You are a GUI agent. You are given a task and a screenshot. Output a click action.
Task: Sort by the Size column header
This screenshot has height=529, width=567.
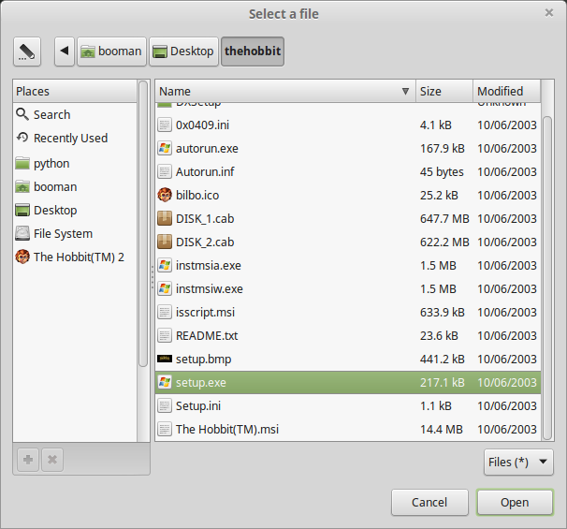pyautogui.click(x=444, y=92)
